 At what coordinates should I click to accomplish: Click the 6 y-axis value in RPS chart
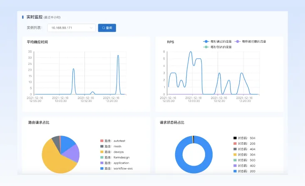pyautogui.click(x=164, y=52)
